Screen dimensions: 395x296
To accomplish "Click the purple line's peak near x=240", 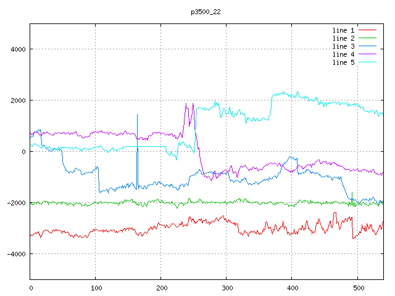I will [186, 104].
